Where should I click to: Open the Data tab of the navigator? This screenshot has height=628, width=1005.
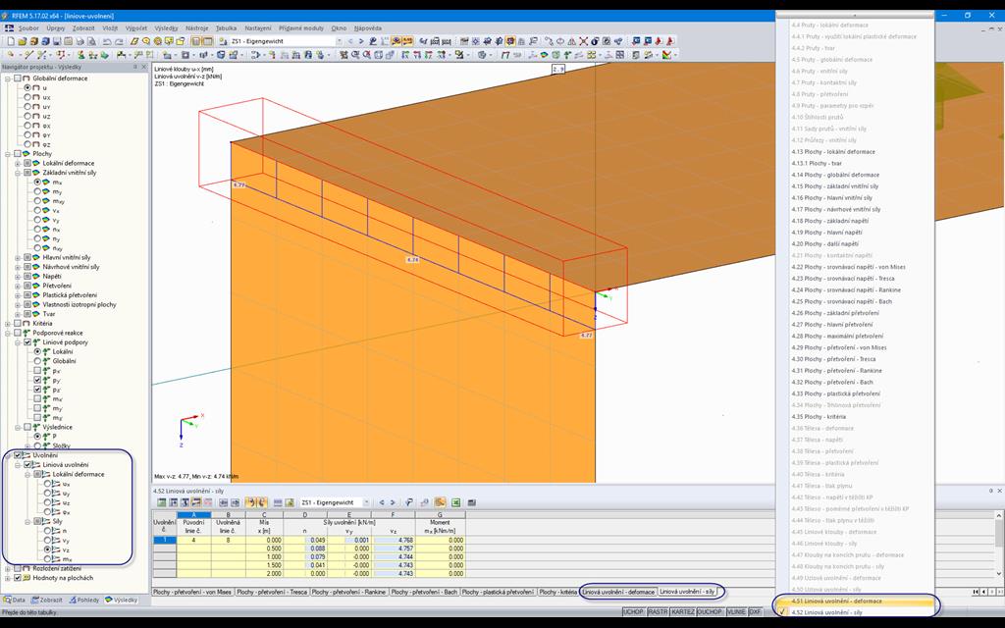point(15,600)
